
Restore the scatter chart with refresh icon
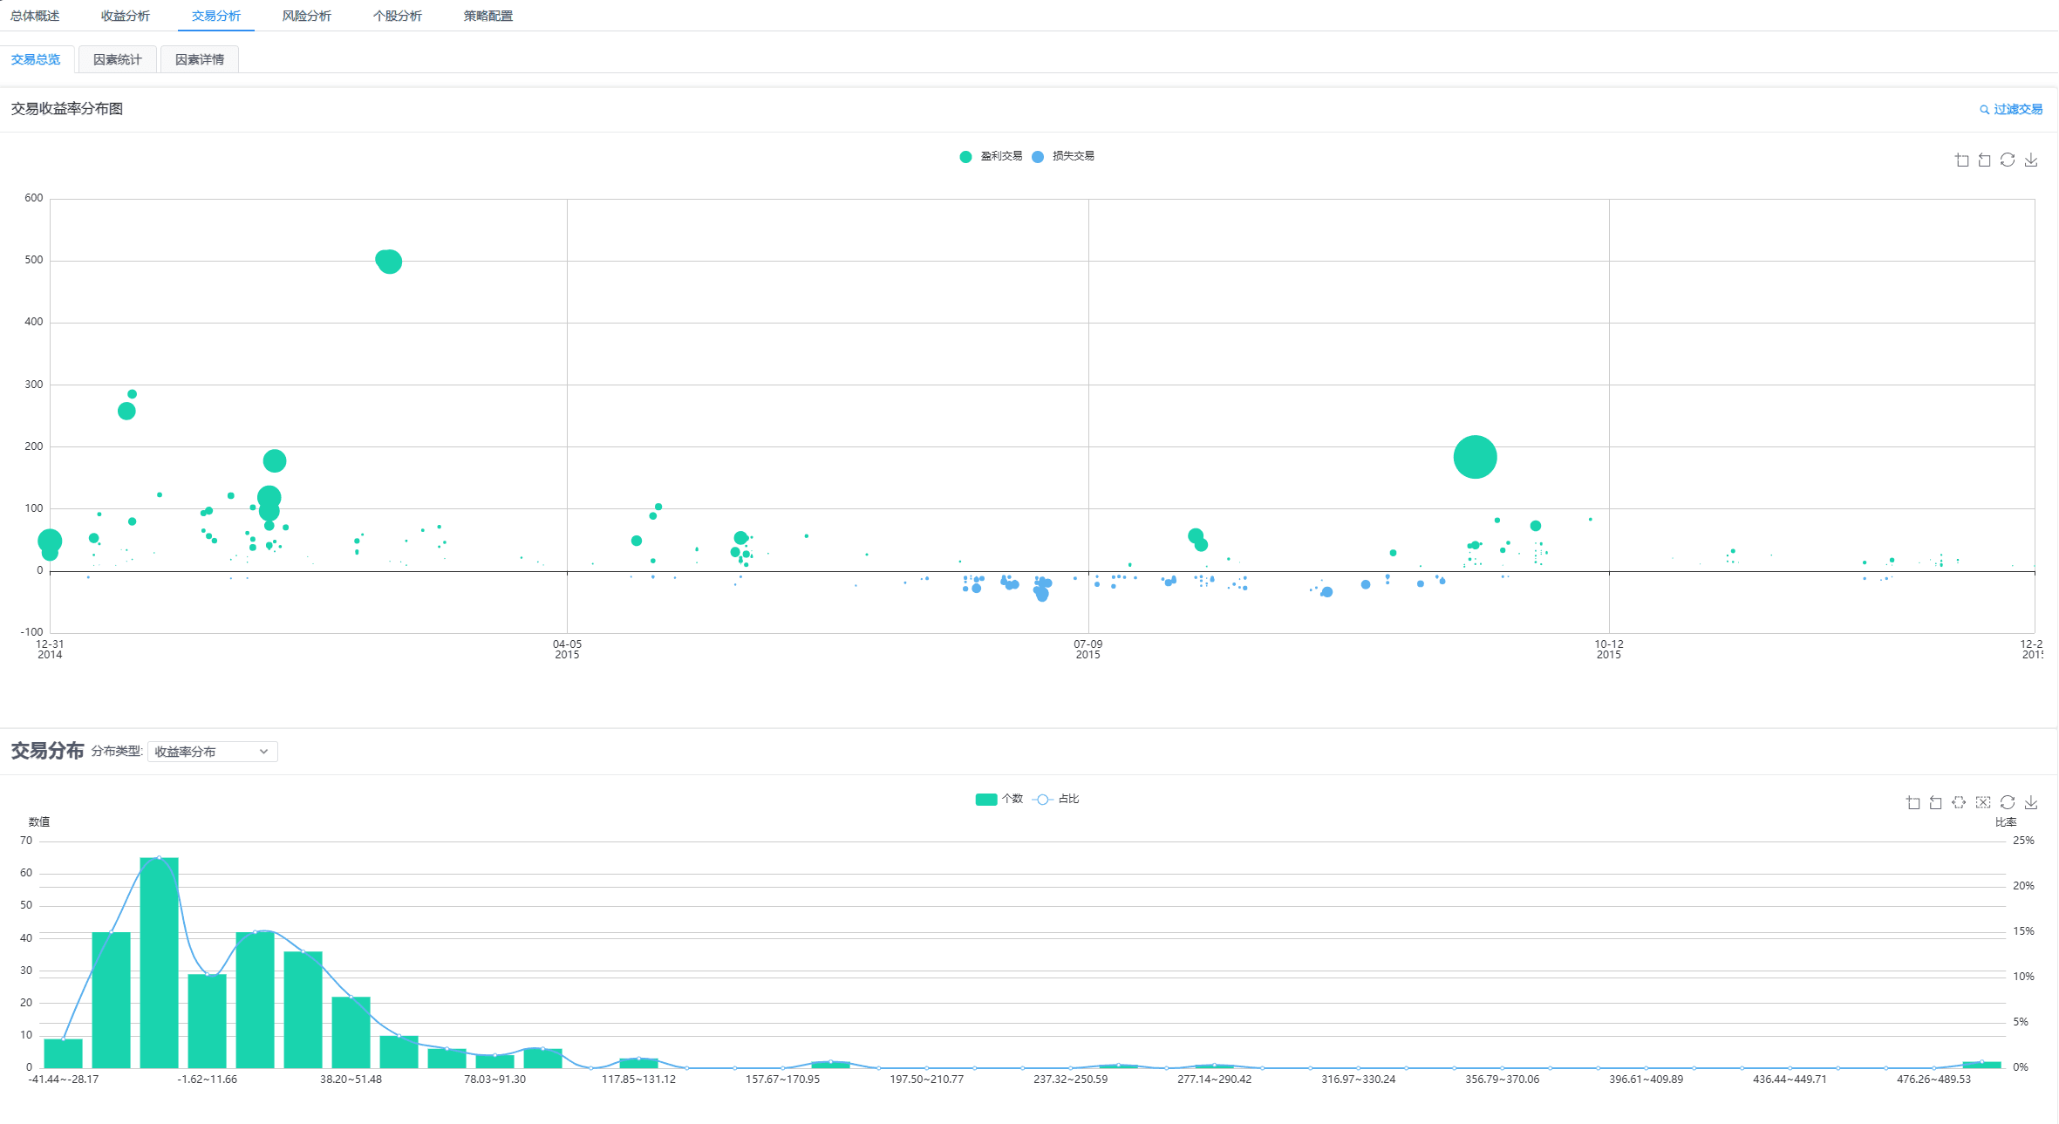[2008, 160]
